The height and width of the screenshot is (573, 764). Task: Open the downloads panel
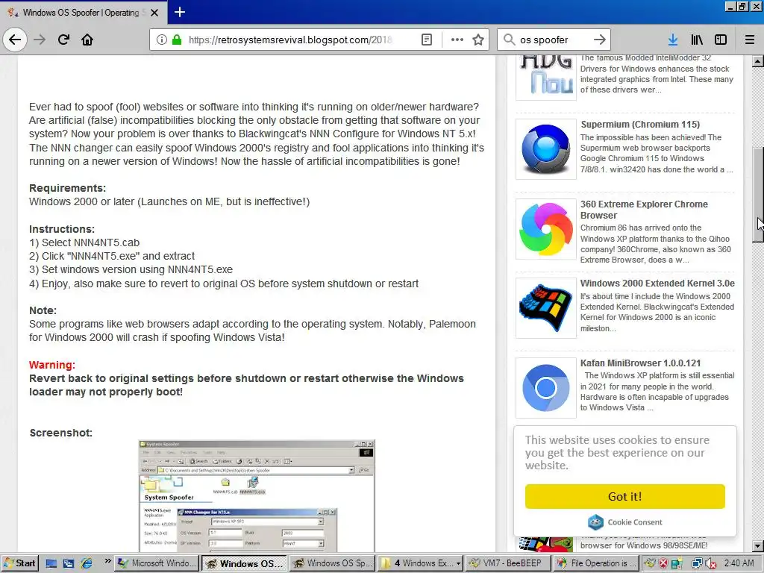673,40
